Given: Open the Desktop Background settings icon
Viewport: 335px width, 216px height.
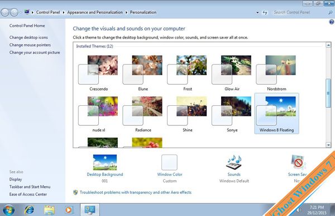Looking at the screenshot, I should pyautogui.click(x=105, y=163).
